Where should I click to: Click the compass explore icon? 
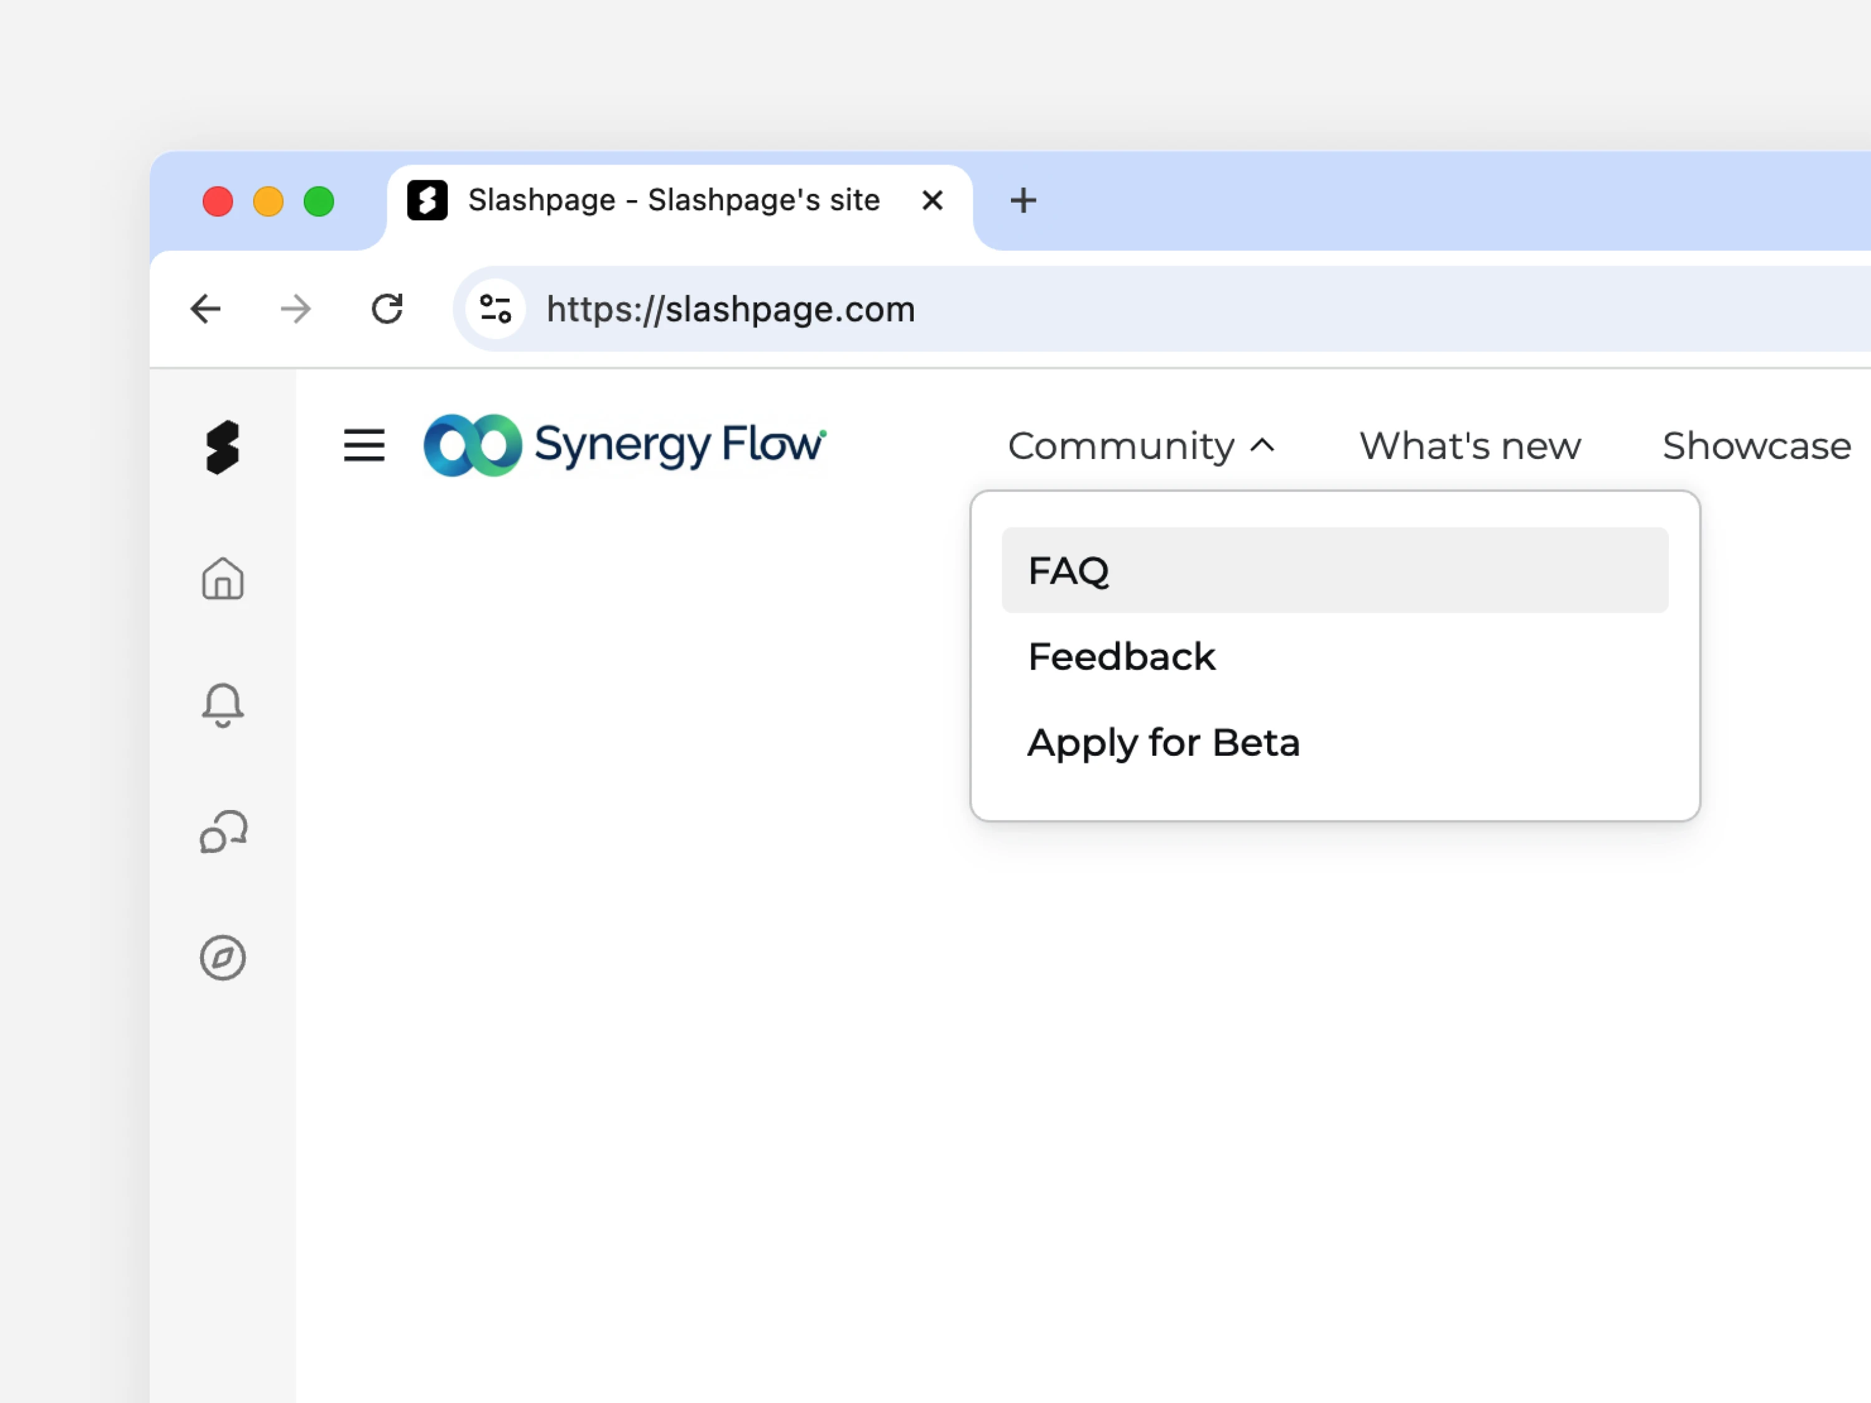point(223,957)
